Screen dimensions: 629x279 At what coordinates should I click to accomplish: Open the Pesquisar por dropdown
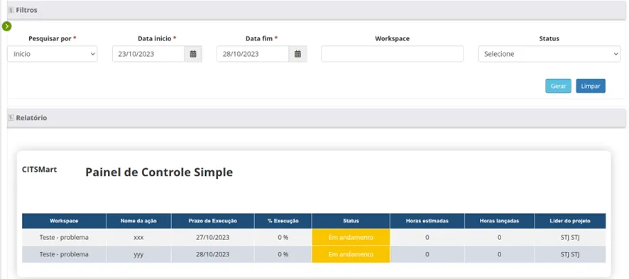(52, 54)
